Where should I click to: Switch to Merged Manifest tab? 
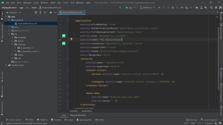pos(78,115)
